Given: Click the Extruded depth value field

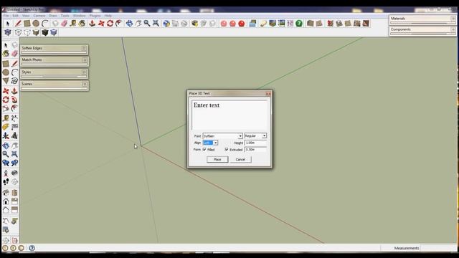Looking at the screenshot, I should coord(255,150).
